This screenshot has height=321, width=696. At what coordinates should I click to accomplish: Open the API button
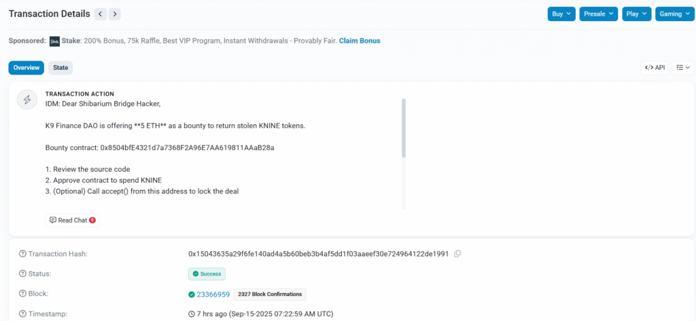click(655, 68)
